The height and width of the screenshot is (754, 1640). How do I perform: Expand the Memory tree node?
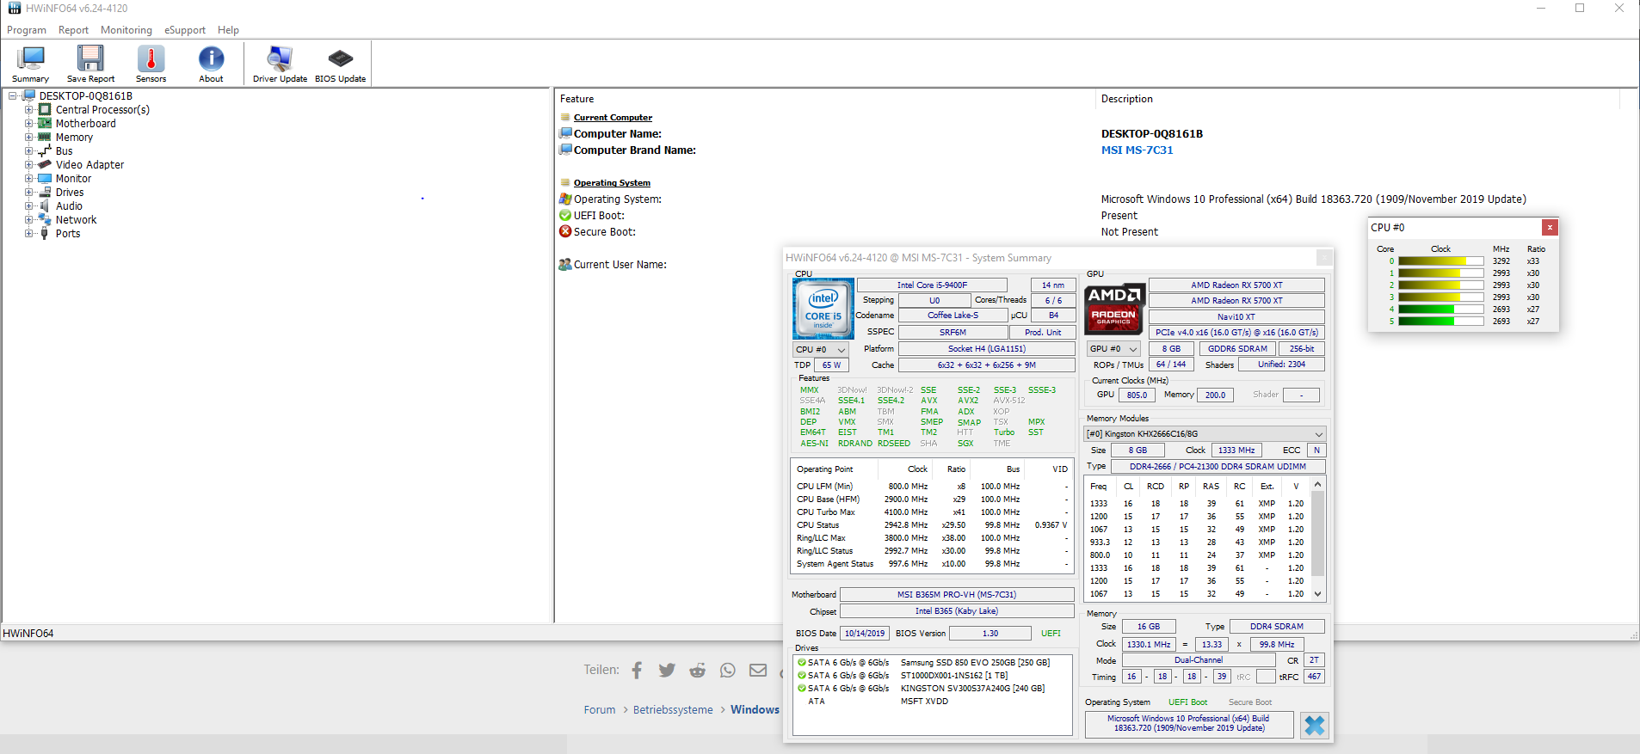[28, 138]
